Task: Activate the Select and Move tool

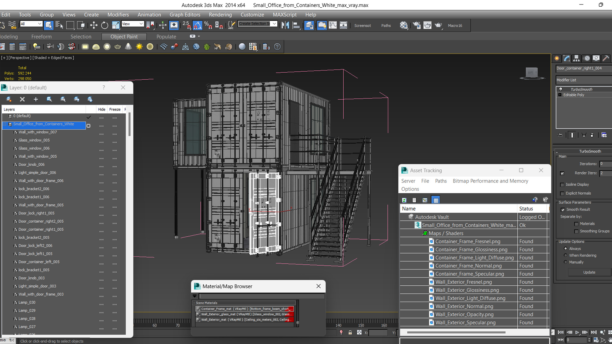Action: [x=93, y=25]
